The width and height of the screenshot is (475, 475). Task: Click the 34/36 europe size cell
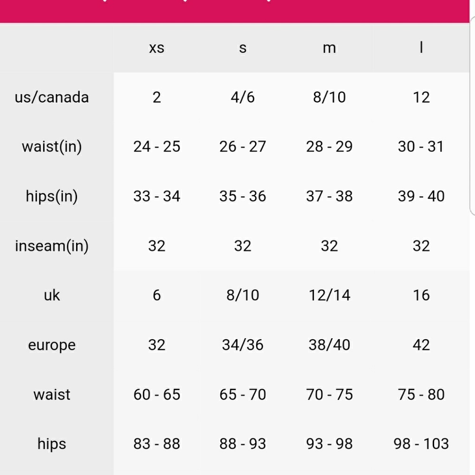click(243, 345)
